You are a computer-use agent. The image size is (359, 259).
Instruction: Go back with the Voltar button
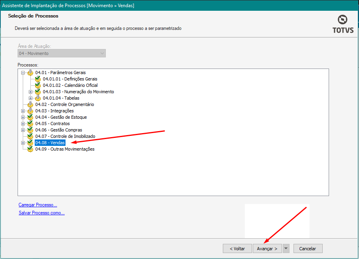(x=237, y=249)
